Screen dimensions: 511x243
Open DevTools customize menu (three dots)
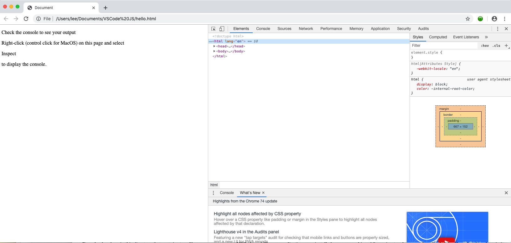click(498, 29)
